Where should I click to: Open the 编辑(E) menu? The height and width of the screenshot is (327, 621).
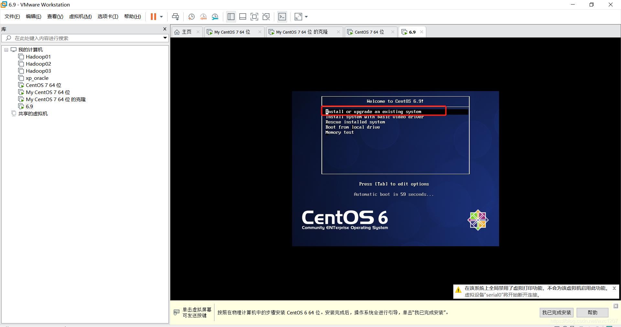pos(34,16)
